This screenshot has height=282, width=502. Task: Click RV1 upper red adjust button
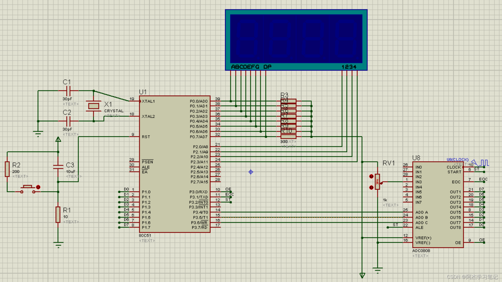371,176
